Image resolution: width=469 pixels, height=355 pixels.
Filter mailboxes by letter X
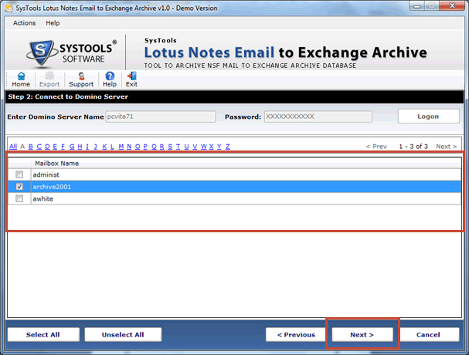[211, 147]
